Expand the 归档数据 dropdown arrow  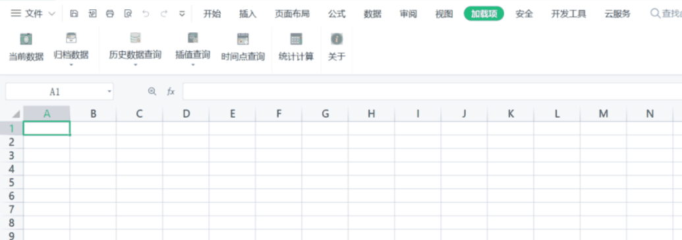coord(71,65)
